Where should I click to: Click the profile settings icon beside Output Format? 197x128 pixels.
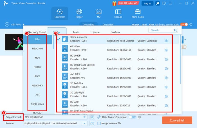tap(92, 117)
